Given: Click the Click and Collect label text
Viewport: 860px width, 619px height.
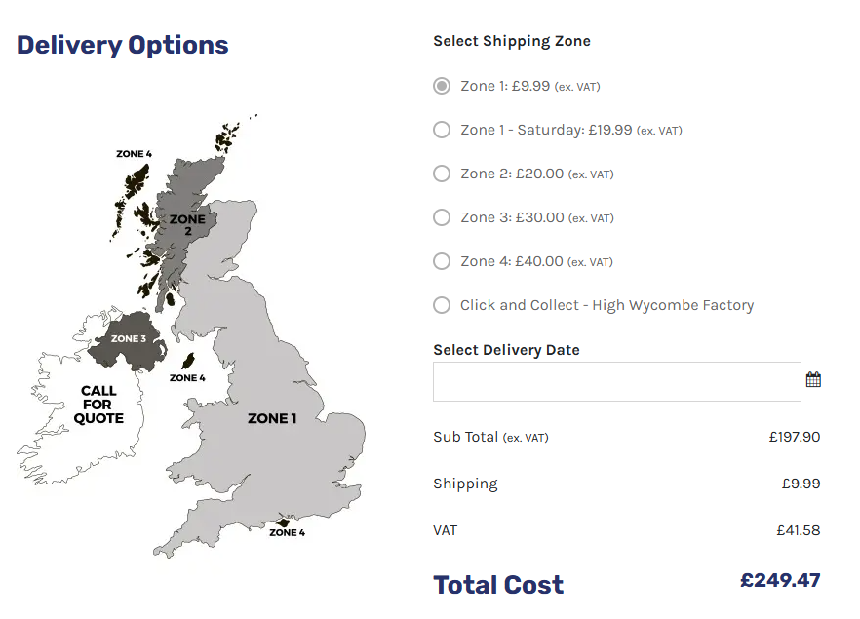Looking at the screenshot, I should click(607, 305).
